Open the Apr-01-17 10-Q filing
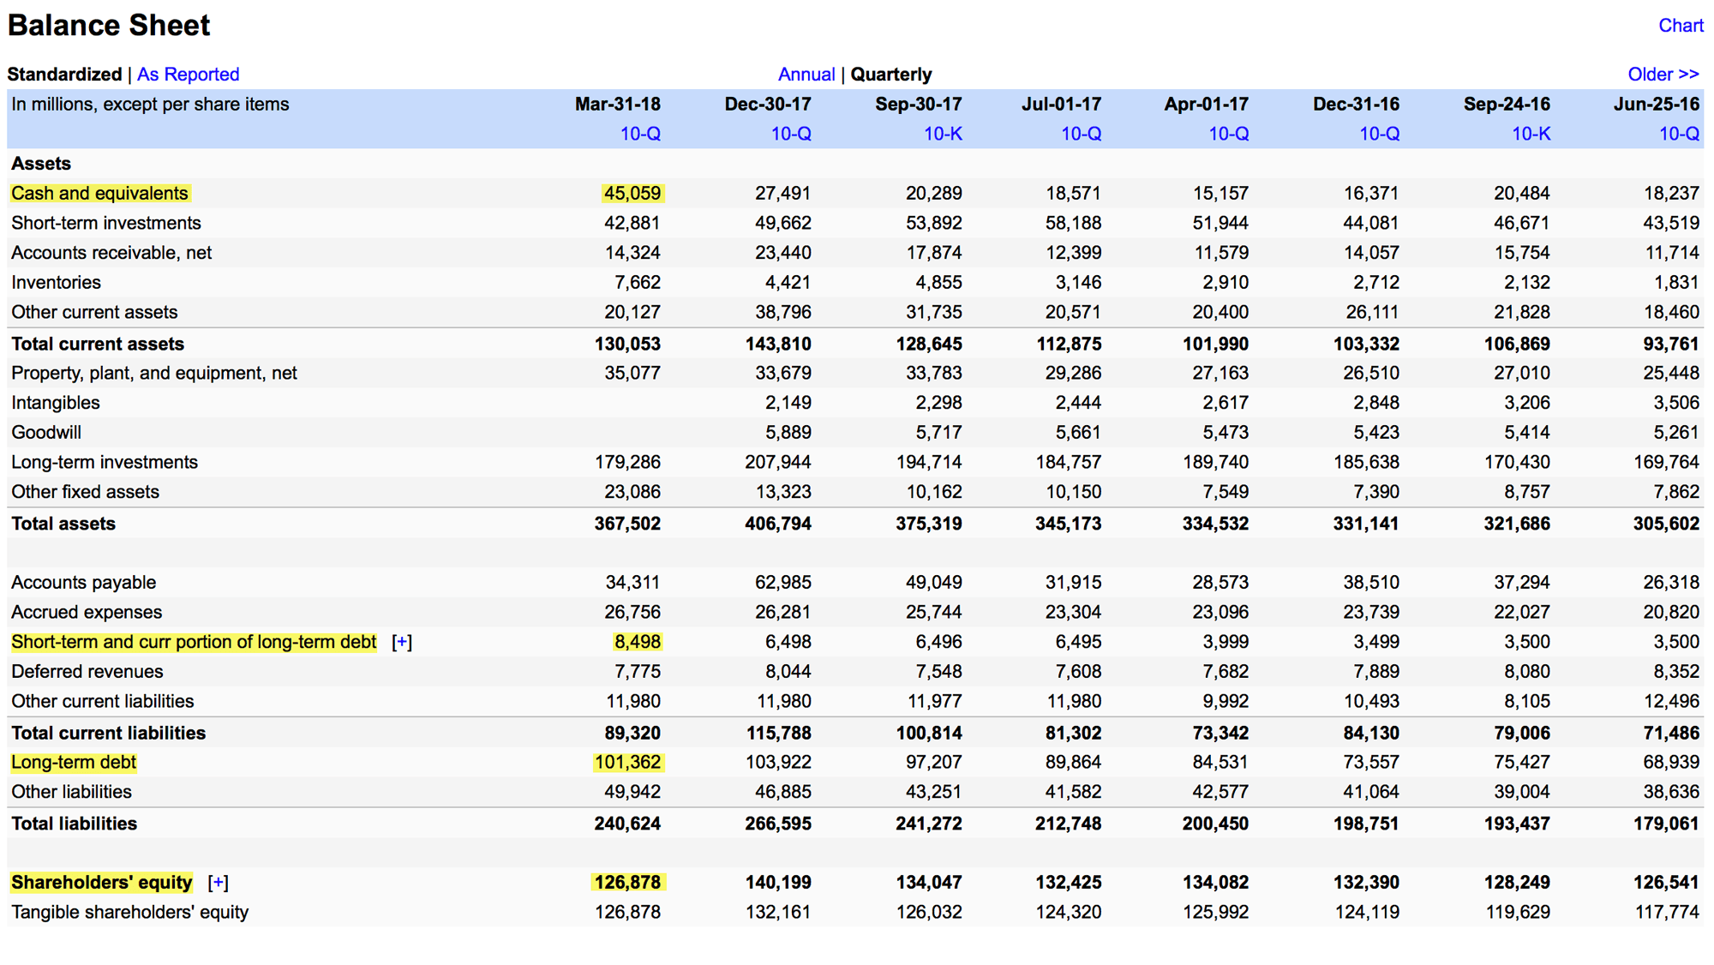Screen dimensions: 1714x965 [x=1229, y=134]
